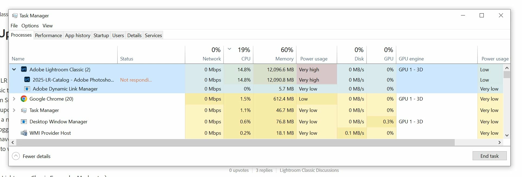522x177 pixels.
Task: Switch to the Details tab
Action: [134, 36]
